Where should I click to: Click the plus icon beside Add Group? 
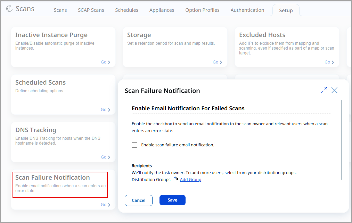click(x=175, y=178)
